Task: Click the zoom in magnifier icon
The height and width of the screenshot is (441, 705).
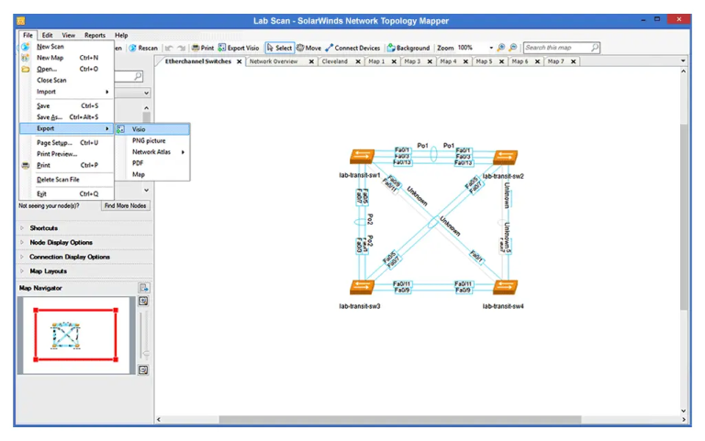Action: 501,48
